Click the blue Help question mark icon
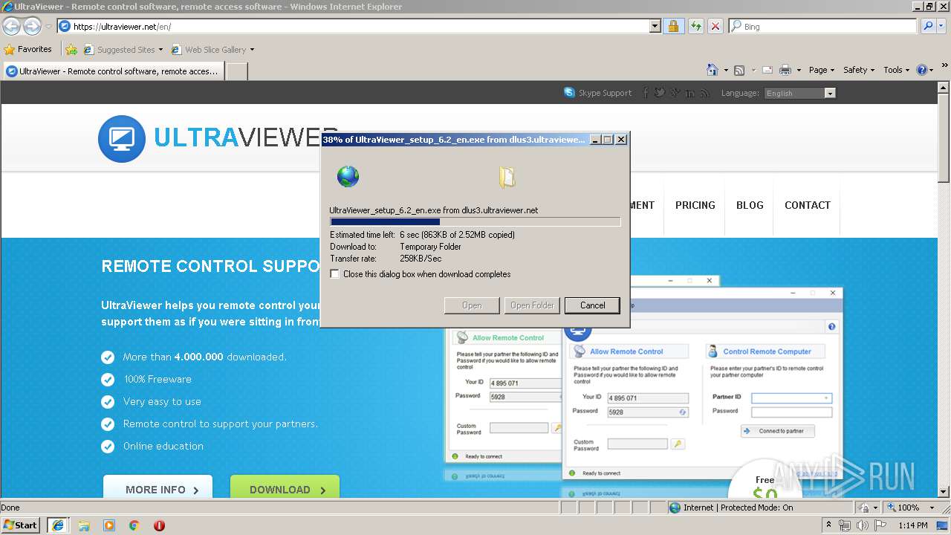 point(921,70)
